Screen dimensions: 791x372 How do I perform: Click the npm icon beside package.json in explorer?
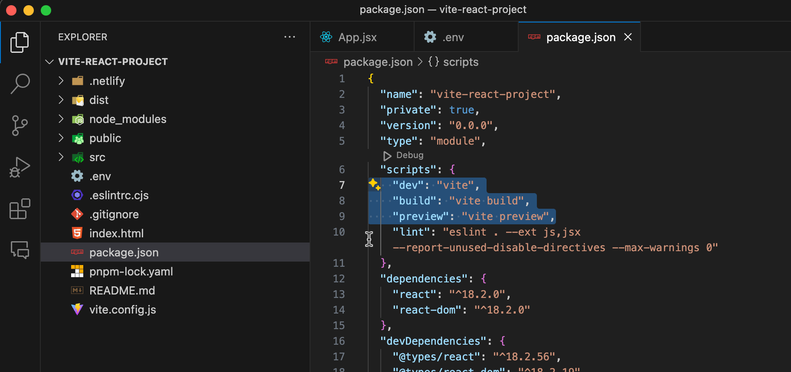click(x=77, y=252)
